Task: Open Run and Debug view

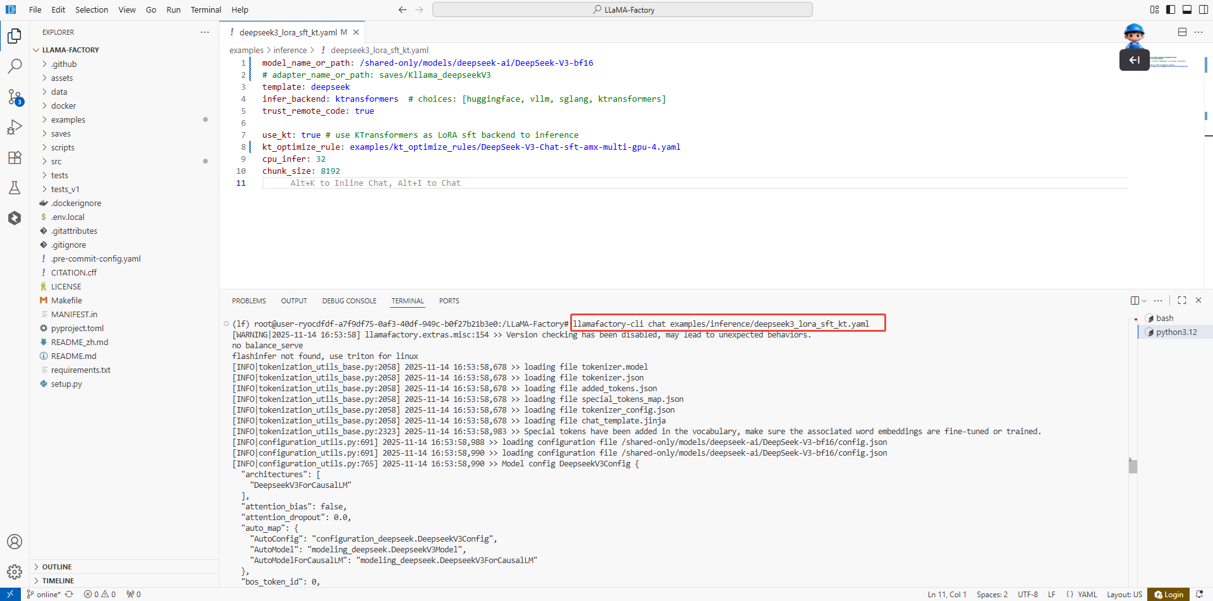Action: click(15, 127)
